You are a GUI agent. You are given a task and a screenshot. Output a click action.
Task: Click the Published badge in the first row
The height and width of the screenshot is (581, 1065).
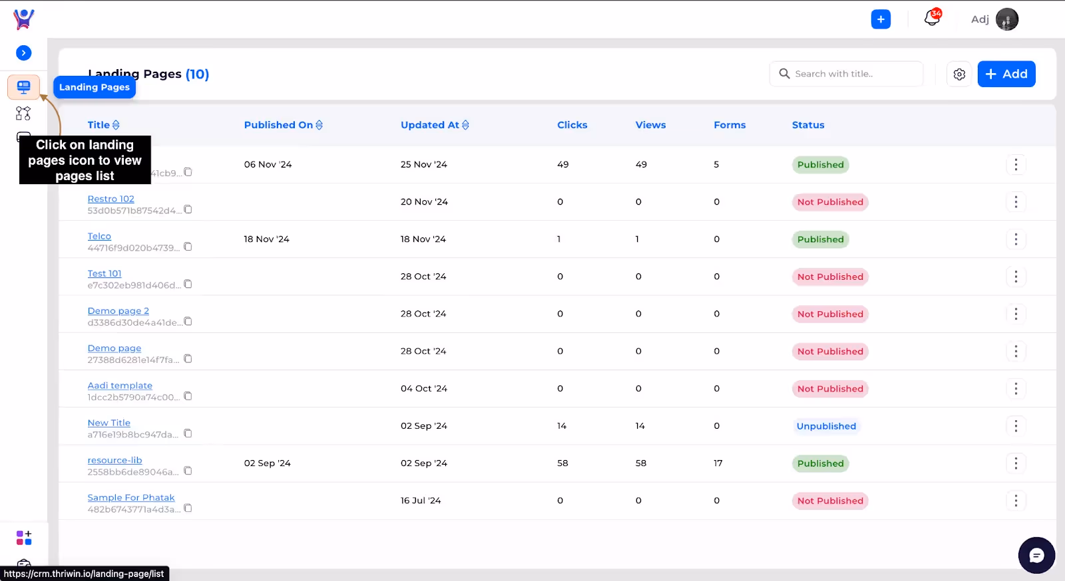pos(820,165)
